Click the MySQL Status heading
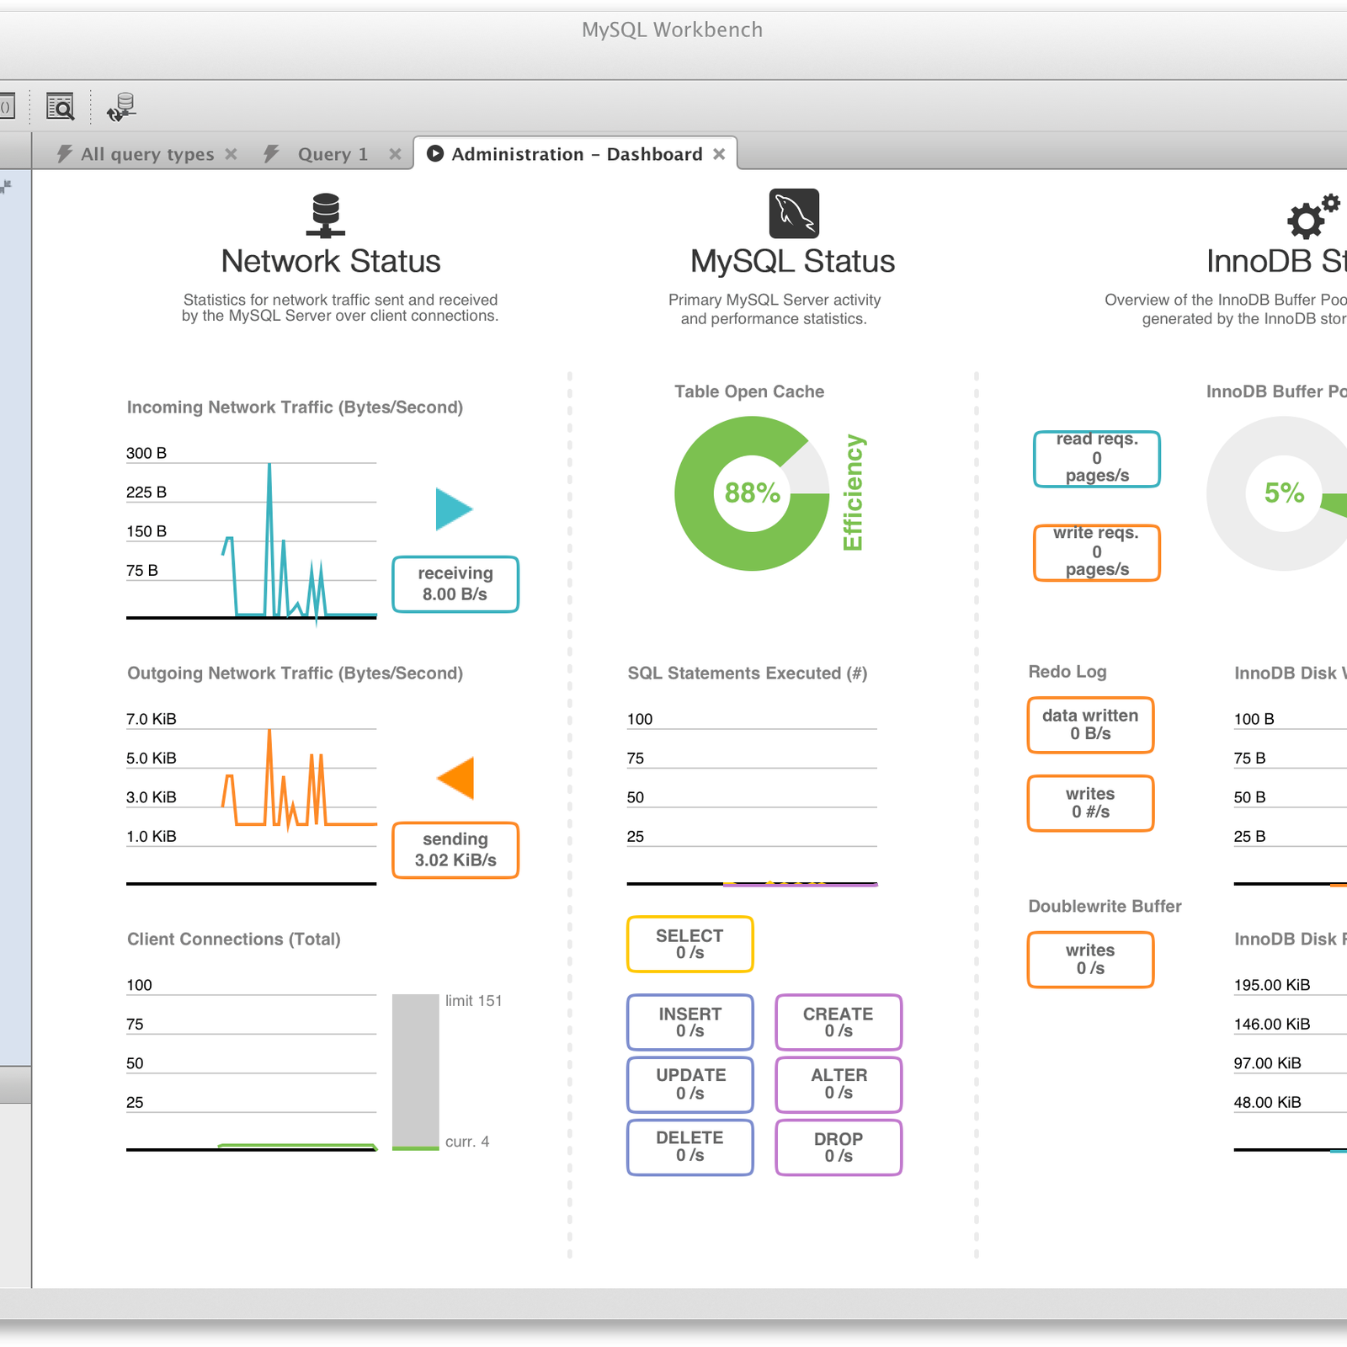The height and width of the screenshot is (1347, 1347). 793,261
